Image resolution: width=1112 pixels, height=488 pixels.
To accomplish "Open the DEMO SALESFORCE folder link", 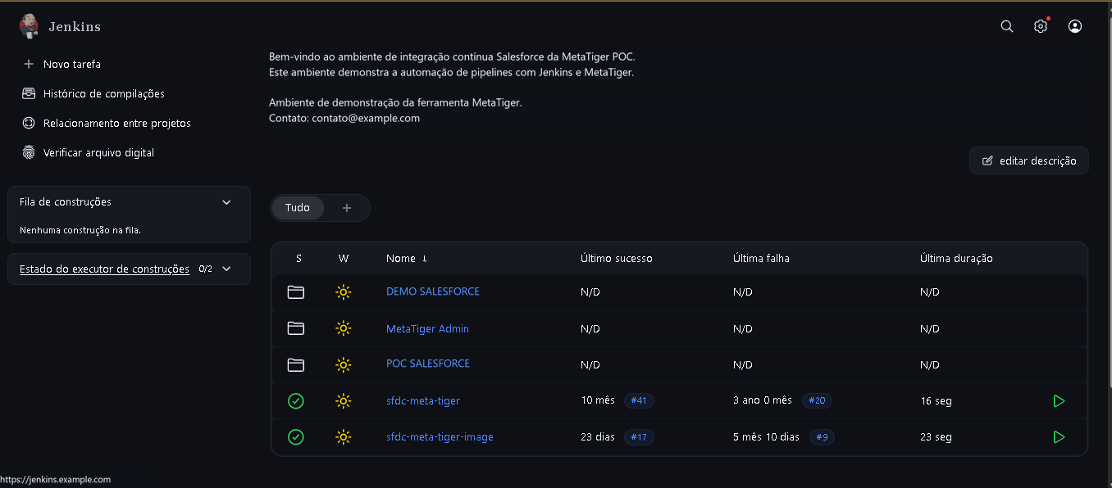I will tap(433, 291).
